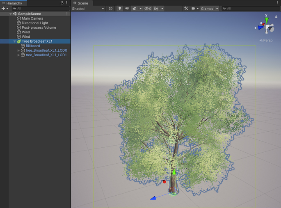Click the effects layers icon in Scene toolbar
Viewport: 281px width, 208px height.
(x=135, y=9)
